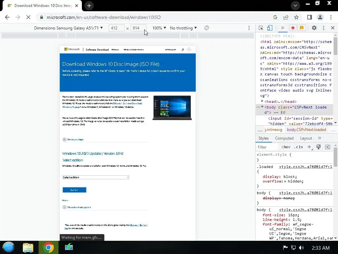This screenshot has height=254, width=338.
Task: Click the Google icon in address bar
Action: tap(275, 17)
